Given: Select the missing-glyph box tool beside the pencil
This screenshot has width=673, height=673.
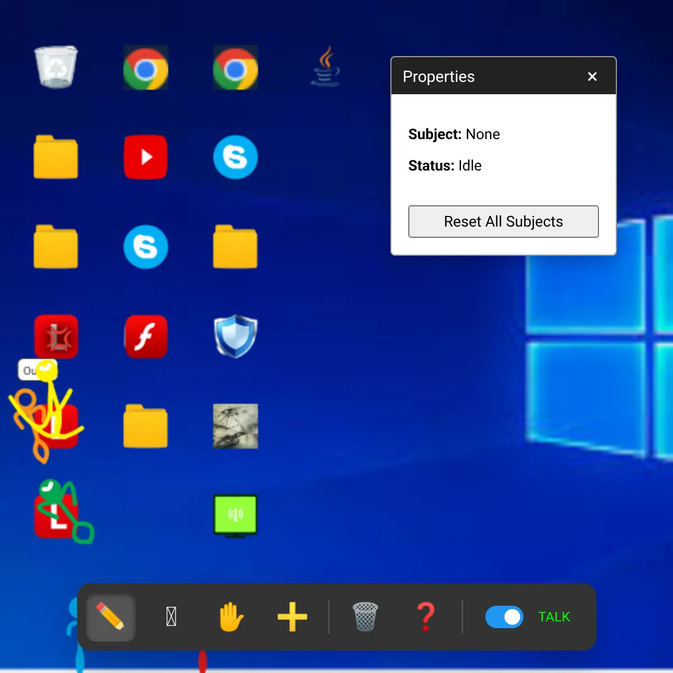Looking at the screenshot, I should [172, 617].
